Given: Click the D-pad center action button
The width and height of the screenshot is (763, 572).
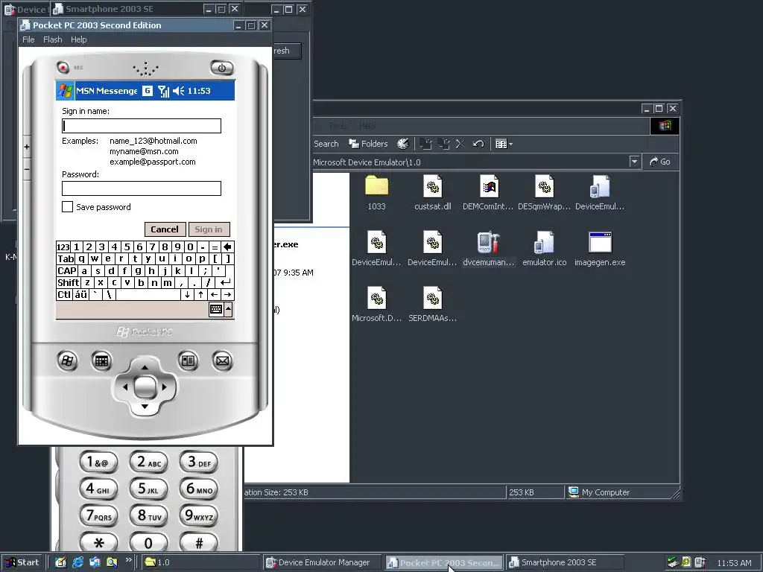Looking at the screenshot, I should pos(145,387).
